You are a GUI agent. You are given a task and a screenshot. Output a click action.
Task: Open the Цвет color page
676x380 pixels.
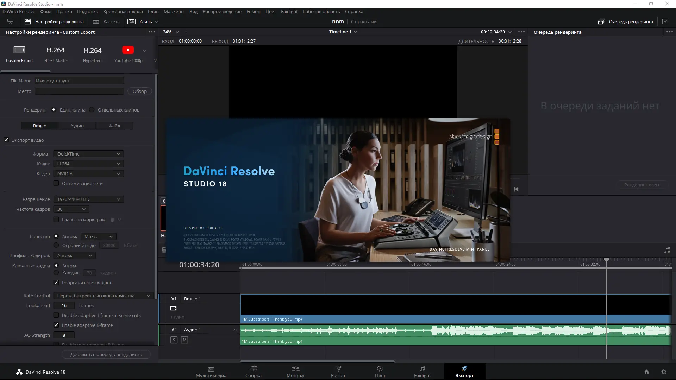pyautogui.click(x=380, y=371)
